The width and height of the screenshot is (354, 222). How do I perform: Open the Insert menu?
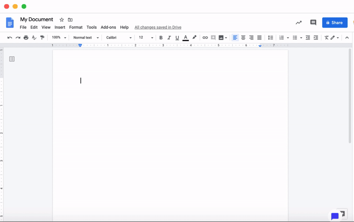60,27
